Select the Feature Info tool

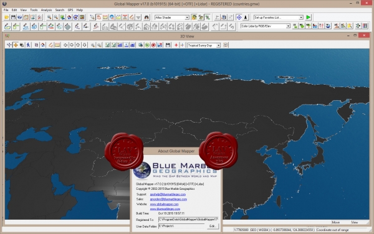tap(112, 17)
